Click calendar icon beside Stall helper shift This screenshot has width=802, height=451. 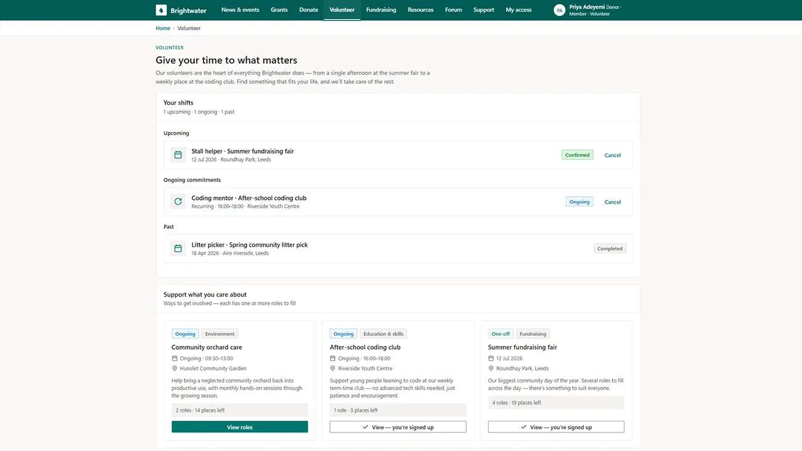click(x=178, y=155)
